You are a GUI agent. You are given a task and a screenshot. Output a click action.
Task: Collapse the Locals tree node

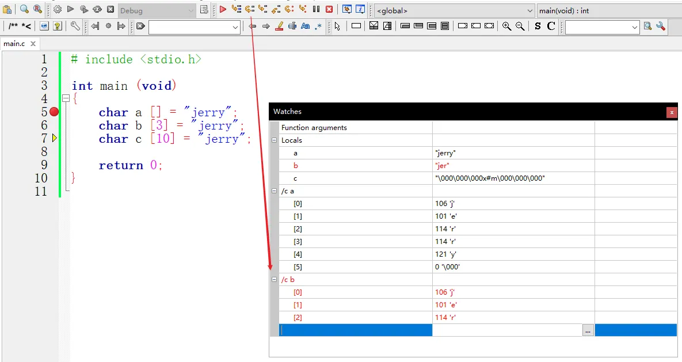tap(274, 140)
